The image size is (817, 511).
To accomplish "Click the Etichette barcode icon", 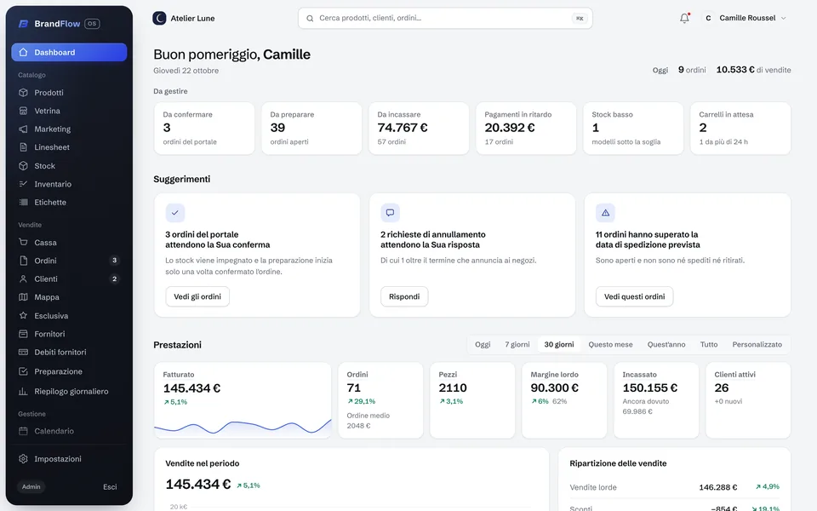I will [x=23, y=203].
